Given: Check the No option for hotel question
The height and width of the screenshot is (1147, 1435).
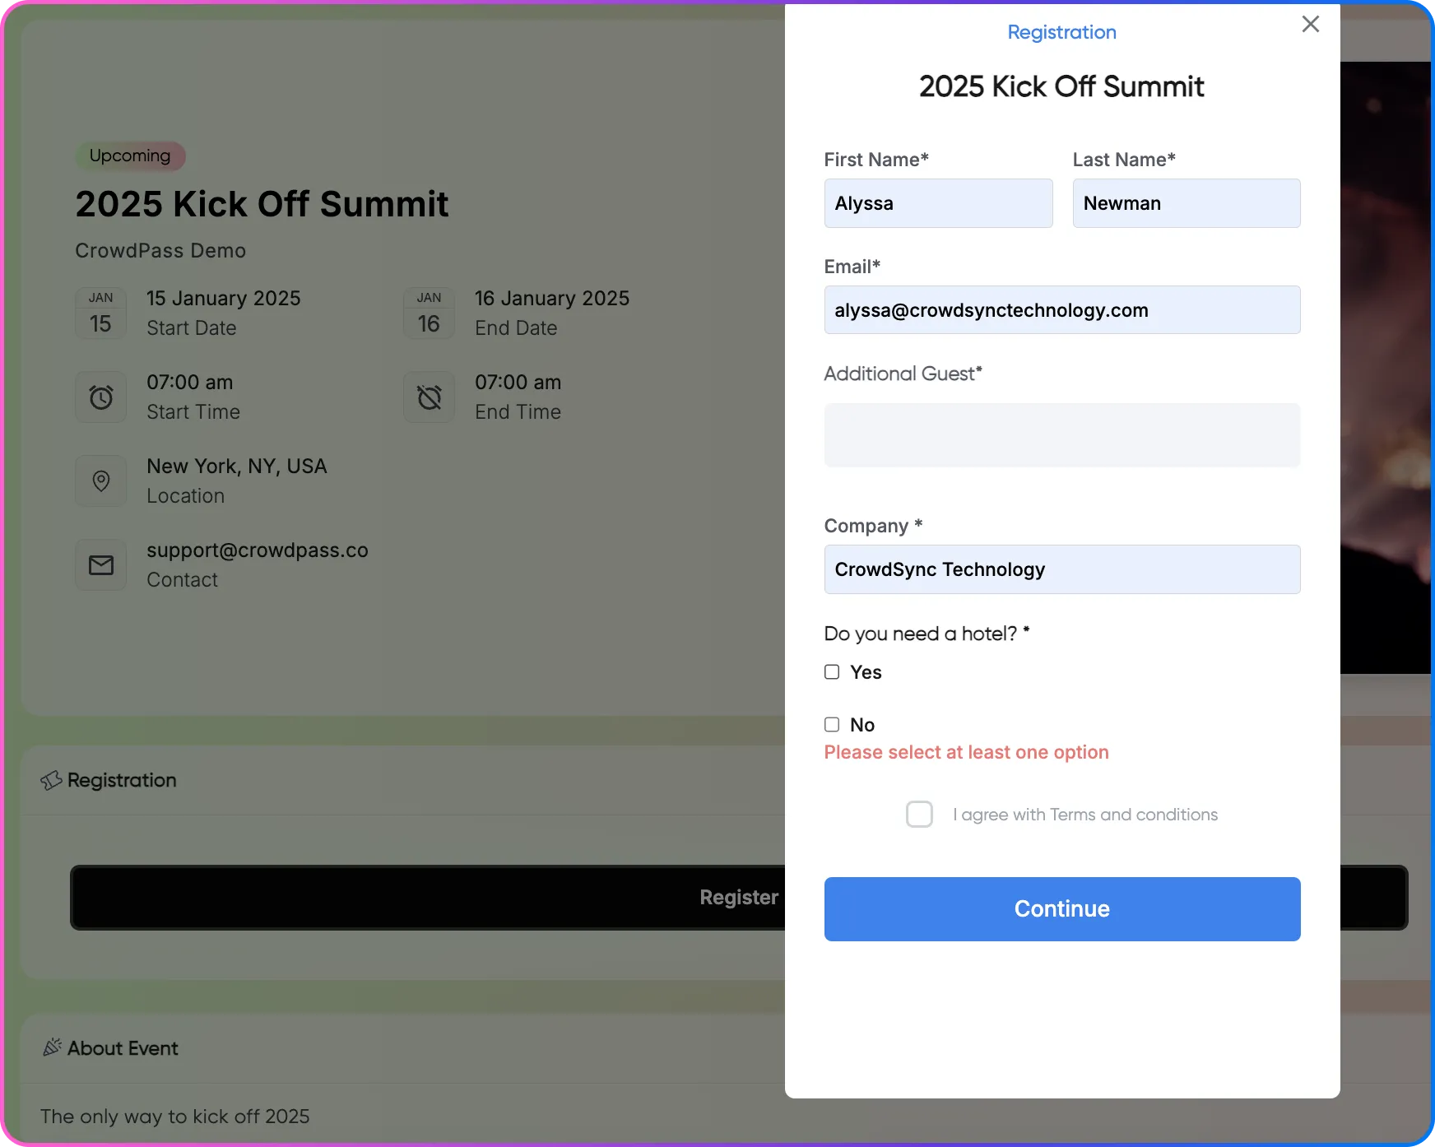Looking at the screenshot, I should (832, 724).
